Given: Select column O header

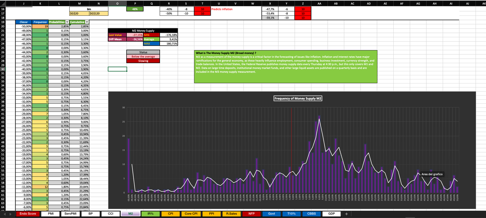Looking at the screenshot, I should [x=117, y=3].
